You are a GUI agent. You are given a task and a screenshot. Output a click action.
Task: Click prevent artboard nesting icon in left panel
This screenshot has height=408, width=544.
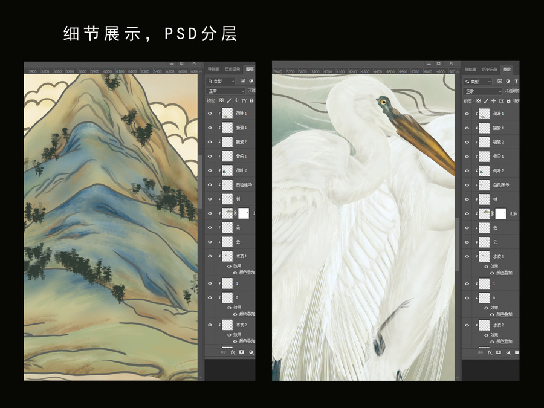(x=244, y=100)
